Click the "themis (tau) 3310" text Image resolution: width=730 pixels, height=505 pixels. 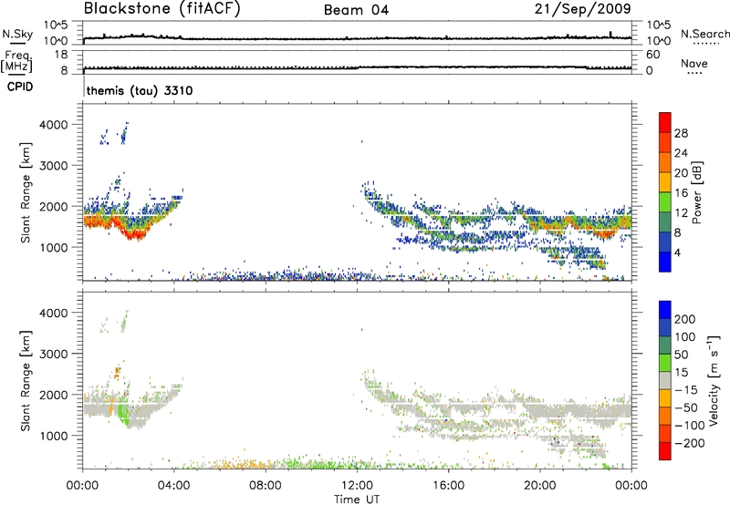coord(140,90)
